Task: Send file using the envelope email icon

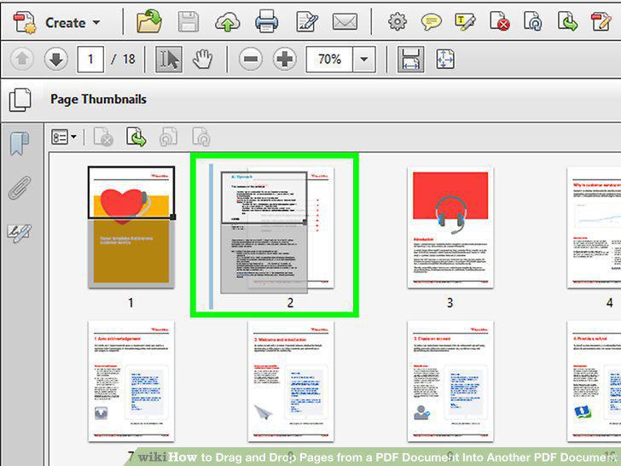Action: (x=345, y=22)
